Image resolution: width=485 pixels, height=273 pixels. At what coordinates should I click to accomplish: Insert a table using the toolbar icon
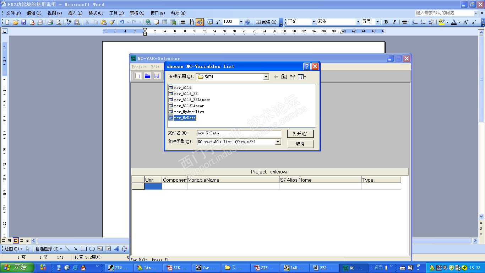coord(165,22)
